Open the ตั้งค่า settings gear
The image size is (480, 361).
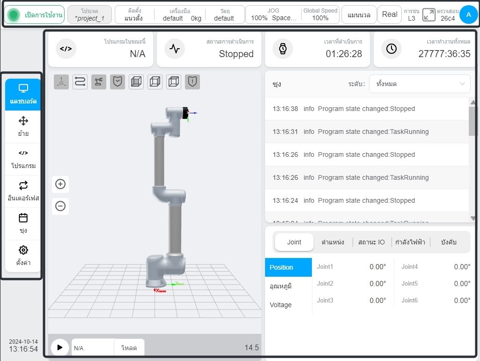pos(23,256)
